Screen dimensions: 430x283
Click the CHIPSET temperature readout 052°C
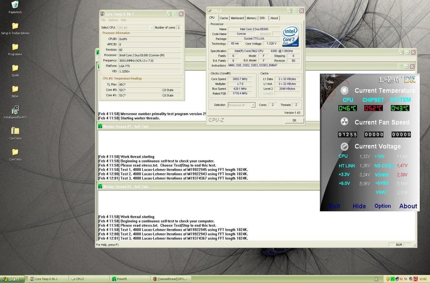coord(373,108)
